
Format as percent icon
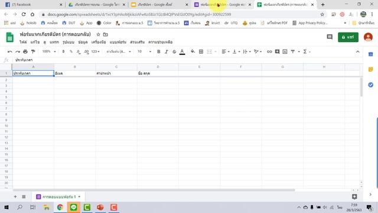(x=71, y=51)
